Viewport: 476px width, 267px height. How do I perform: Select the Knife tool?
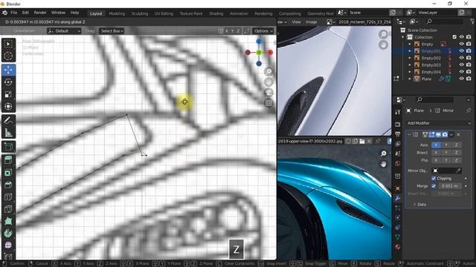[x=8, y=209]
